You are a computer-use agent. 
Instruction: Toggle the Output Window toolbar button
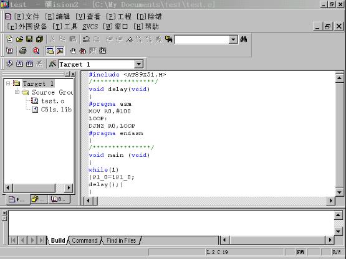point(60,51)
